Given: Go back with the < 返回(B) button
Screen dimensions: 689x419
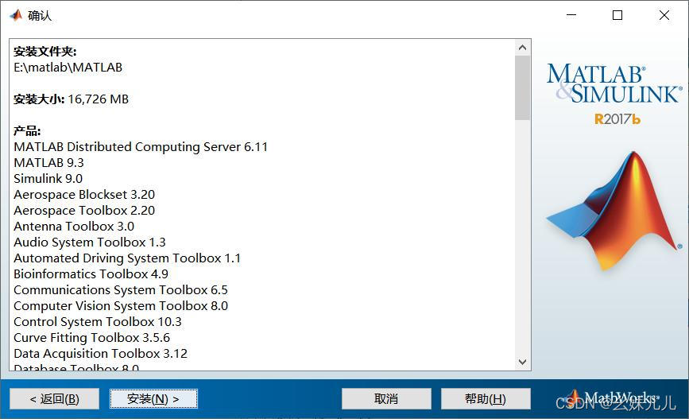Looking at the screenshot, I should click(x=55, y=399).
